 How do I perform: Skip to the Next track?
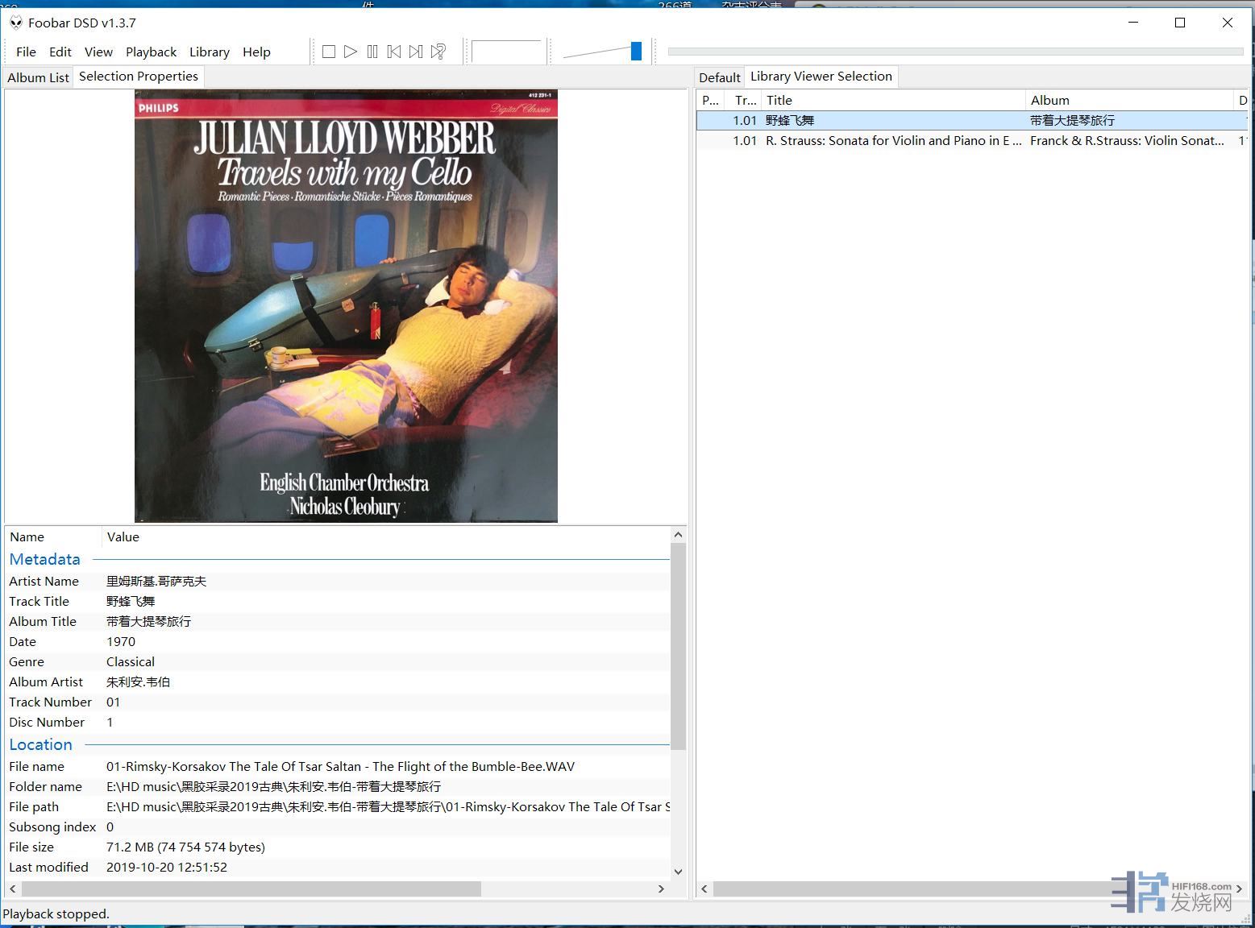pos(416,52)
